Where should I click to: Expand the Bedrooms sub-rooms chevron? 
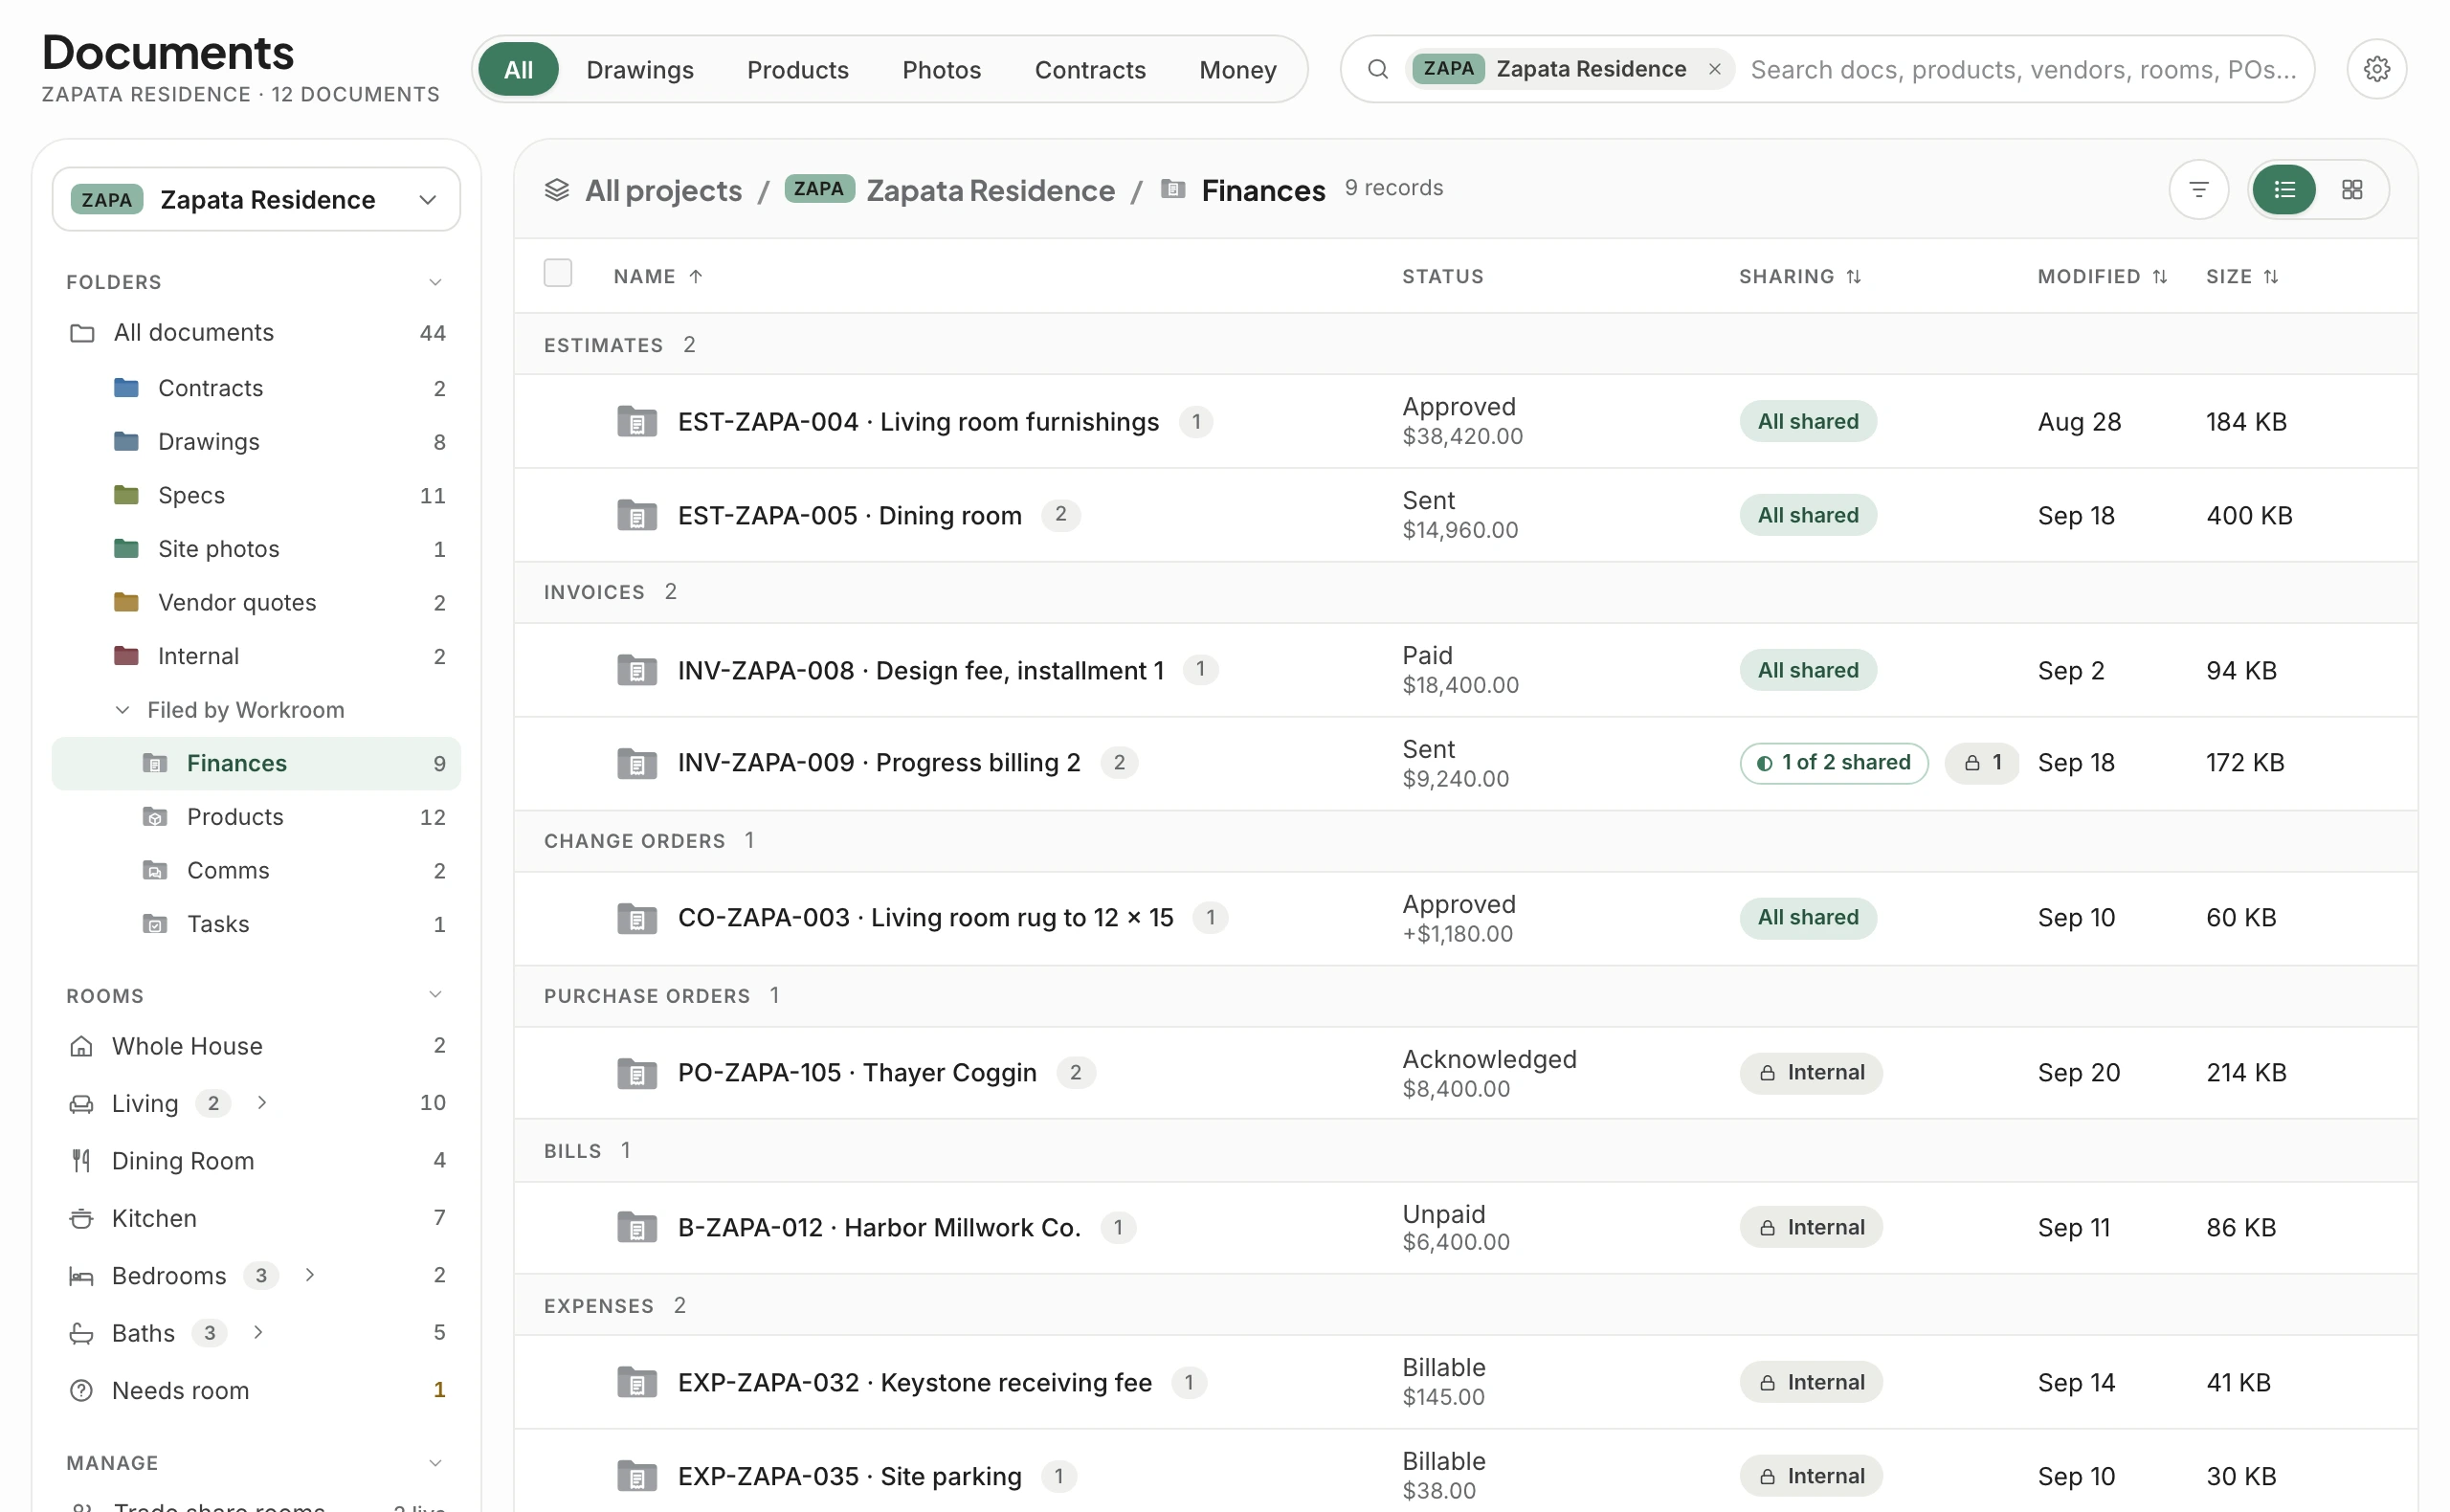click(x=310, y=1274)
